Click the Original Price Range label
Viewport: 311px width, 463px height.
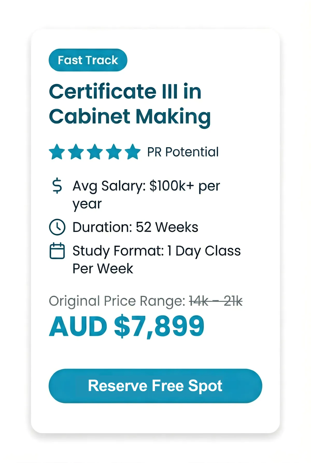pos(117,301)
